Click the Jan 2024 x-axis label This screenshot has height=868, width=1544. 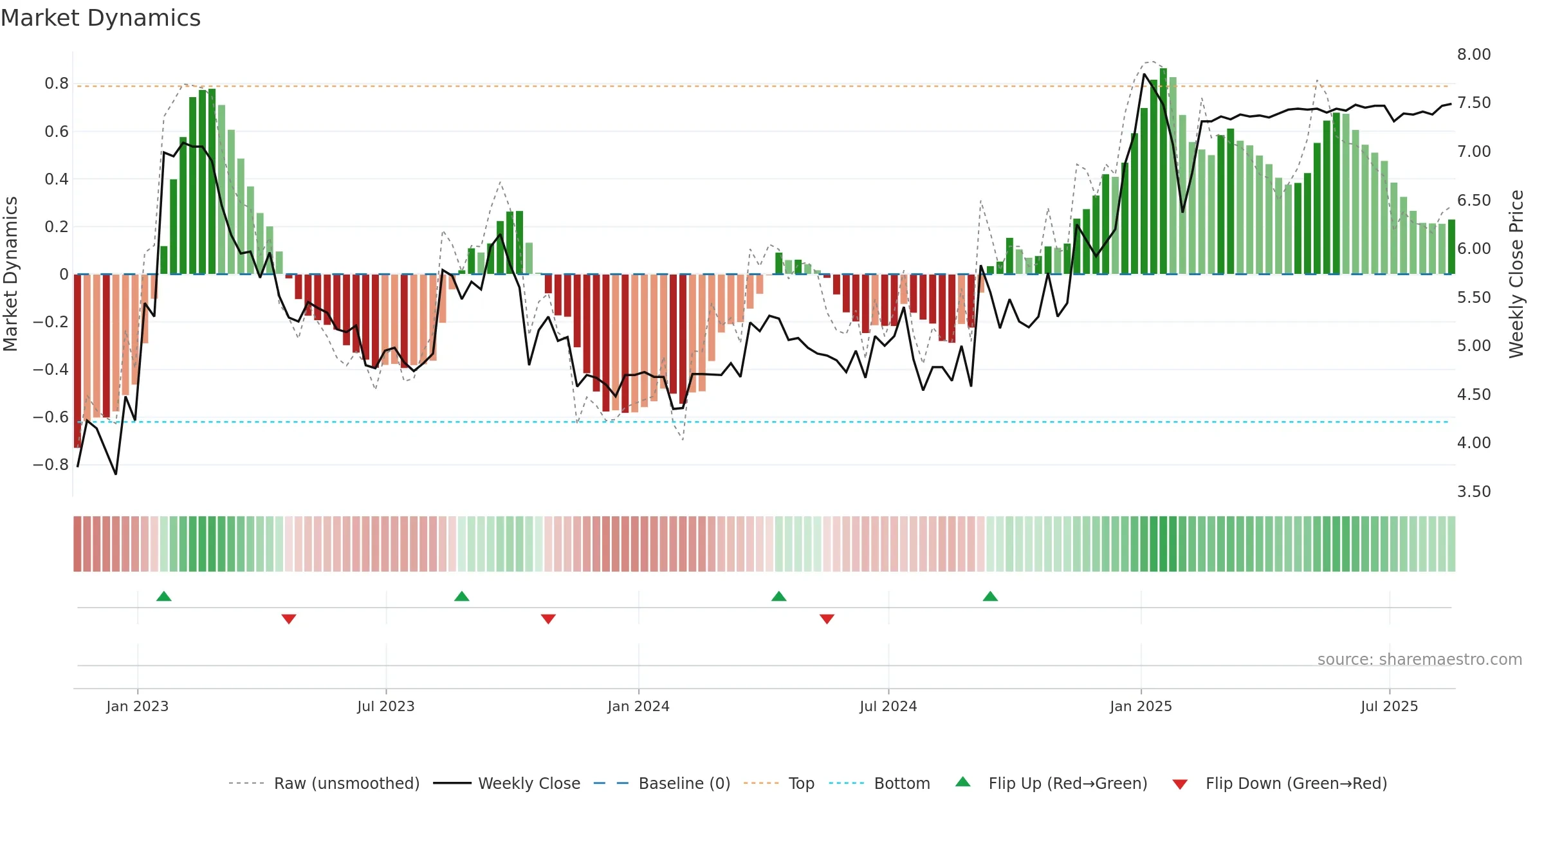(639, 706)
